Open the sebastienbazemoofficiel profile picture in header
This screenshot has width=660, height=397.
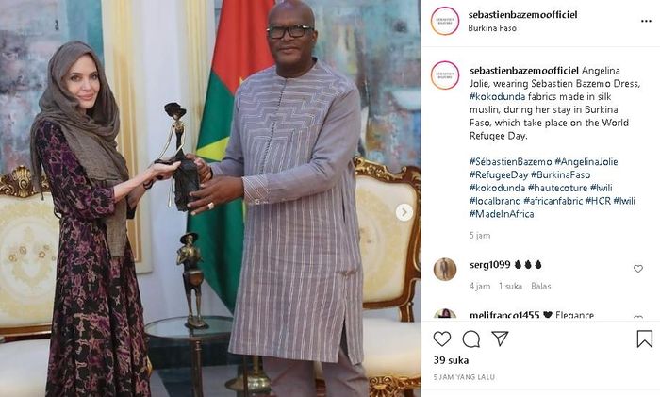pos(445,21)
